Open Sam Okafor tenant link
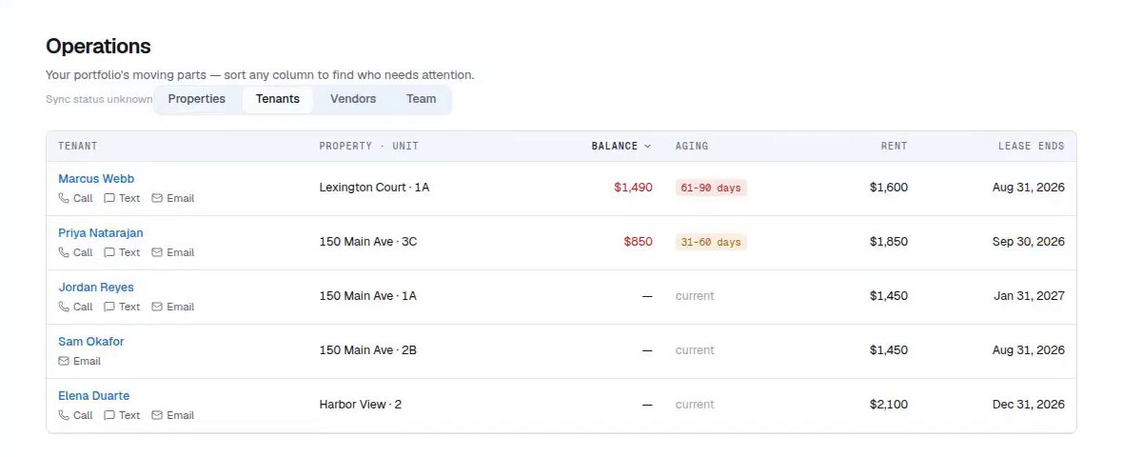This screenshot has width=1123, height=457. coord(91,342)
